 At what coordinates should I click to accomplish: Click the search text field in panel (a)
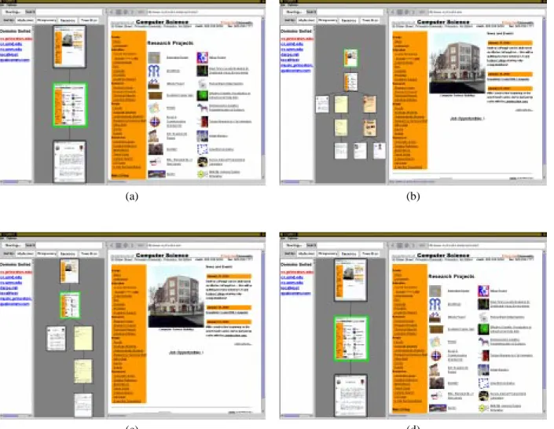(x=68, y=12)
